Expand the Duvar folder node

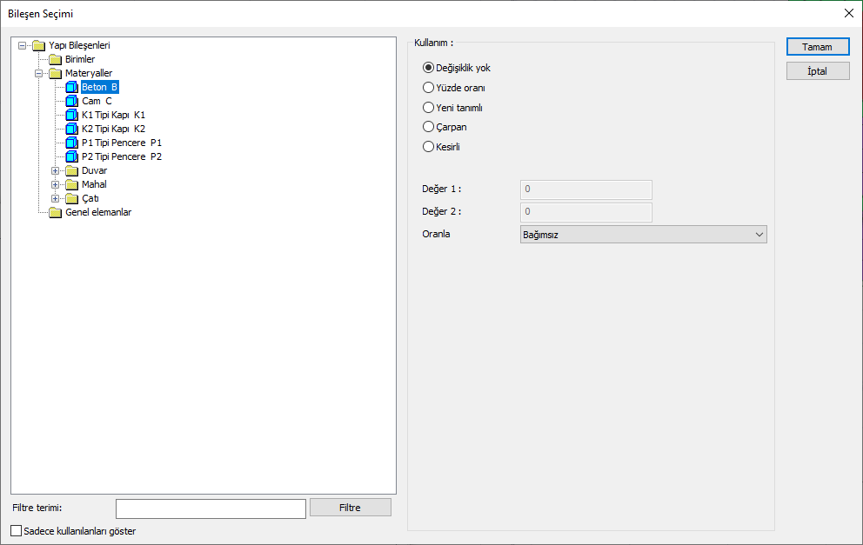click(55, 170)
